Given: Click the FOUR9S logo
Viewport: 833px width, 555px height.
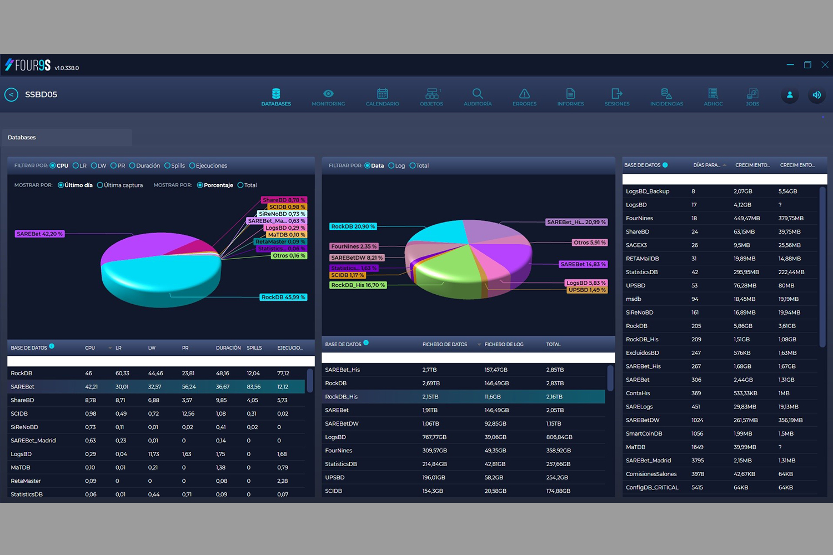Looking at the screenshot, I should 28,65.
